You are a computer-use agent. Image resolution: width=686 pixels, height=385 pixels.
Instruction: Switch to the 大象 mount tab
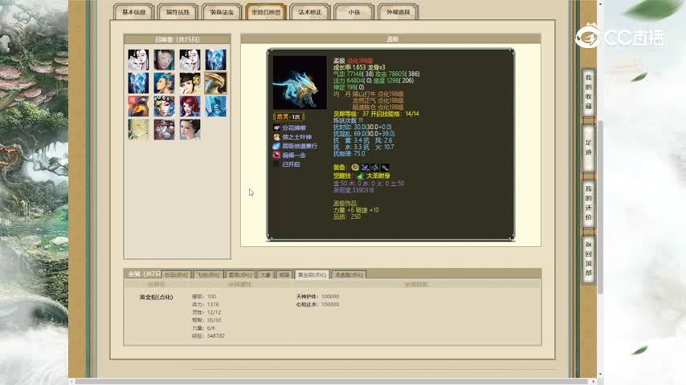click(x=265, y=274)
